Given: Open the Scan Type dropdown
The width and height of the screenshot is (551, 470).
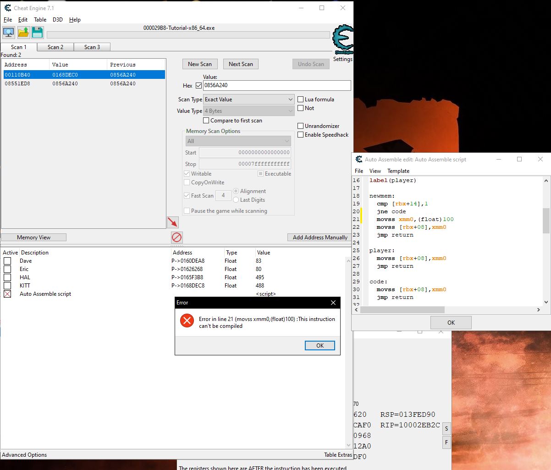Looking at the screenshot, I should 249,100.
